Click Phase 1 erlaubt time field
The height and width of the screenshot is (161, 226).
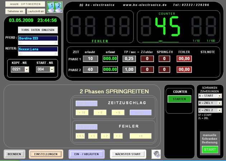pyautogui.click(x=90, y=59)
